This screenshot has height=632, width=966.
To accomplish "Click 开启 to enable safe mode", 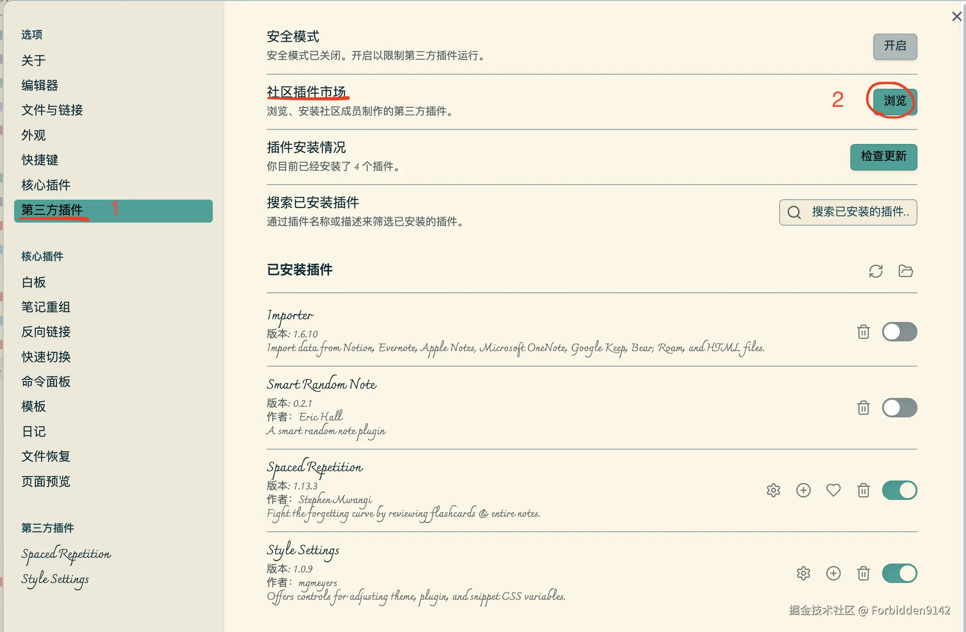I will [x=894, y=47].
